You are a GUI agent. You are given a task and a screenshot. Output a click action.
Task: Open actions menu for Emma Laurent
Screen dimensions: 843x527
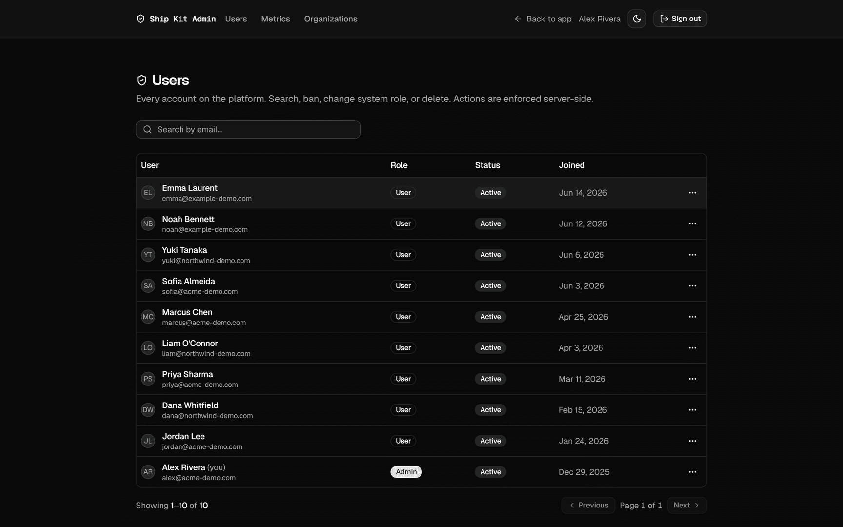coord(692,193)
